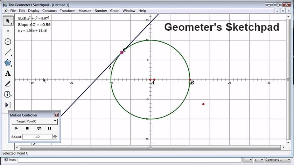This screenshot has width=294, height=165.
Task: Open the Target Point C dropdown
Action: (35, 121)
